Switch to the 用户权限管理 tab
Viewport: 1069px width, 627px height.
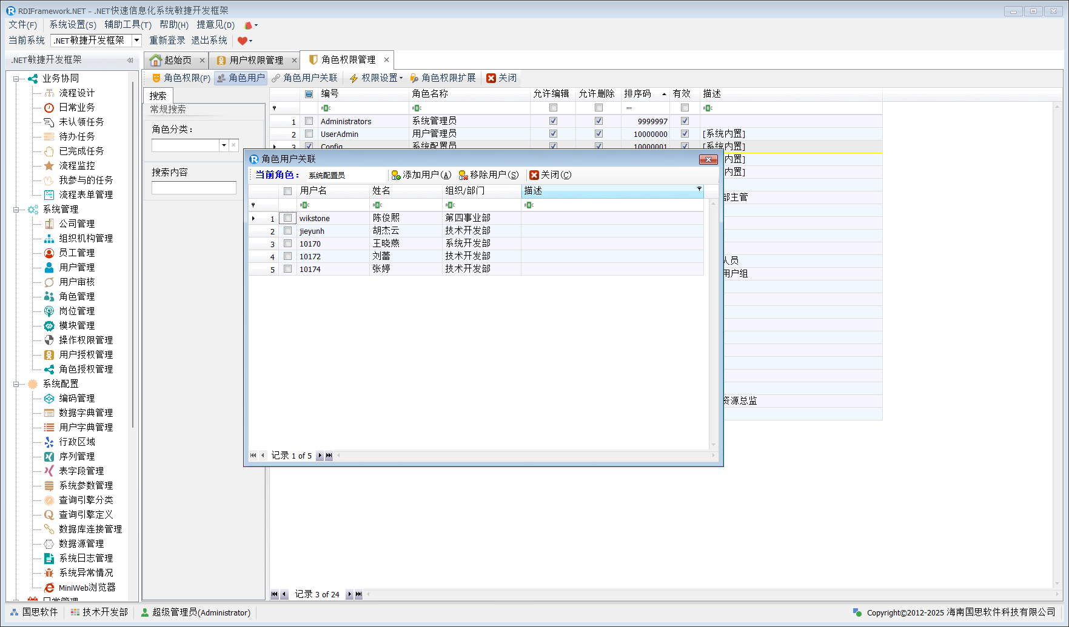click(256, 60)
